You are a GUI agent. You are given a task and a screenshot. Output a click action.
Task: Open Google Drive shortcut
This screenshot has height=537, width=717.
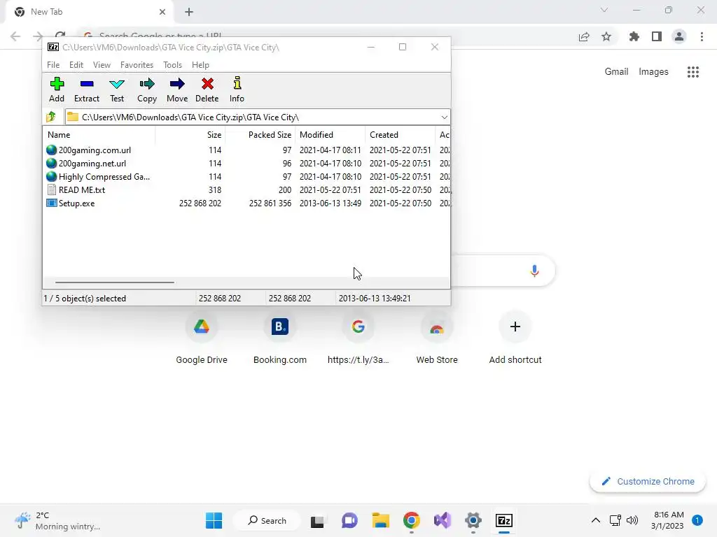[202, 339]
